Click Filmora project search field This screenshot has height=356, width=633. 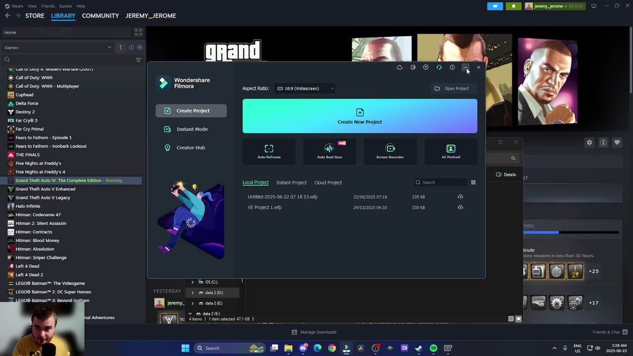click(440, 182)
